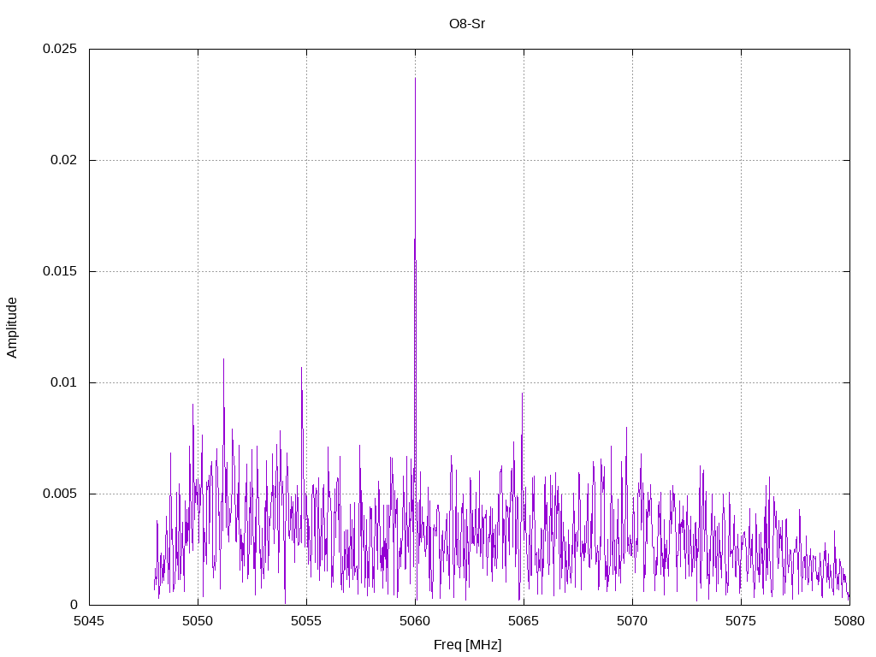Screen dimensions: 876x657
Task: Click the 0.025 y-axis tick label
Action: [x=60, y=49]
